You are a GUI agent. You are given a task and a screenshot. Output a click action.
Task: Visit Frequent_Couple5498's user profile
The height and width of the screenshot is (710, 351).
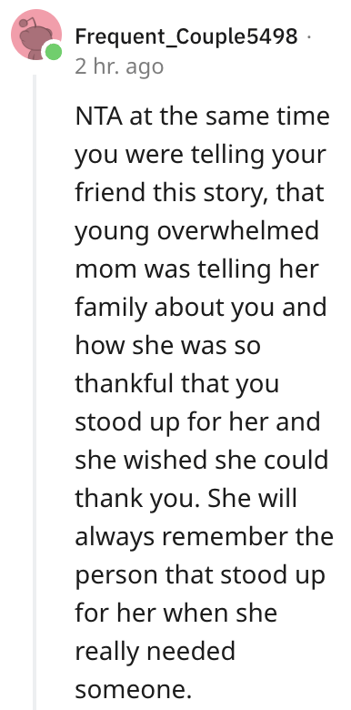click(186, 36)
